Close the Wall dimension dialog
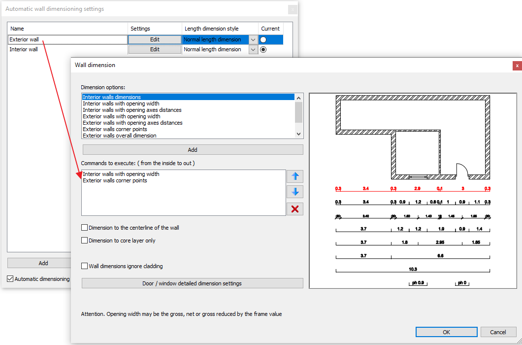This screenshot has width=522, height=345. [517, 65]
